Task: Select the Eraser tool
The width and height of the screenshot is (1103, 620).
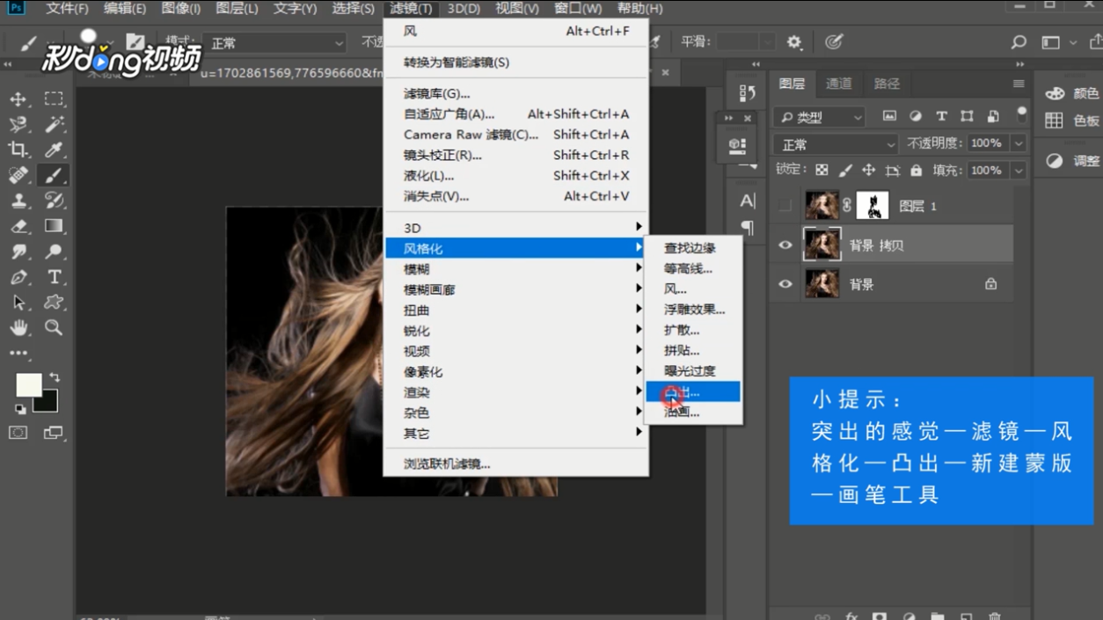Action: click(x=18, y=226)
